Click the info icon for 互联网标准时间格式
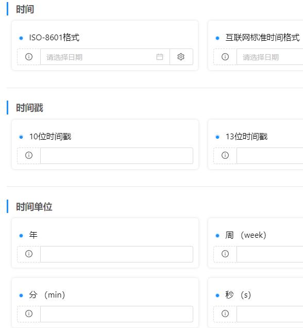This screenshot has height=328, width=303. point(225,57)
